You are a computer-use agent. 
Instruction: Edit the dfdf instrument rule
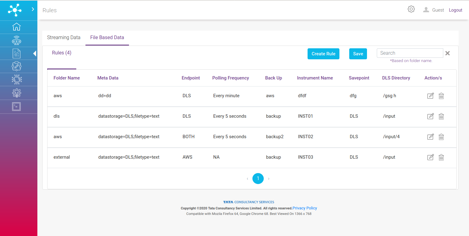(430, 96)
